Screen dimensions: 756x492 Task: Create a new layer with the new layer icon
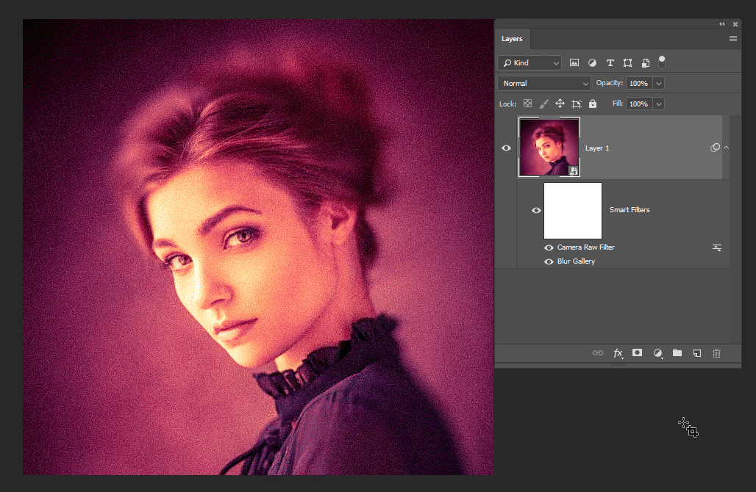click(696, 353)
